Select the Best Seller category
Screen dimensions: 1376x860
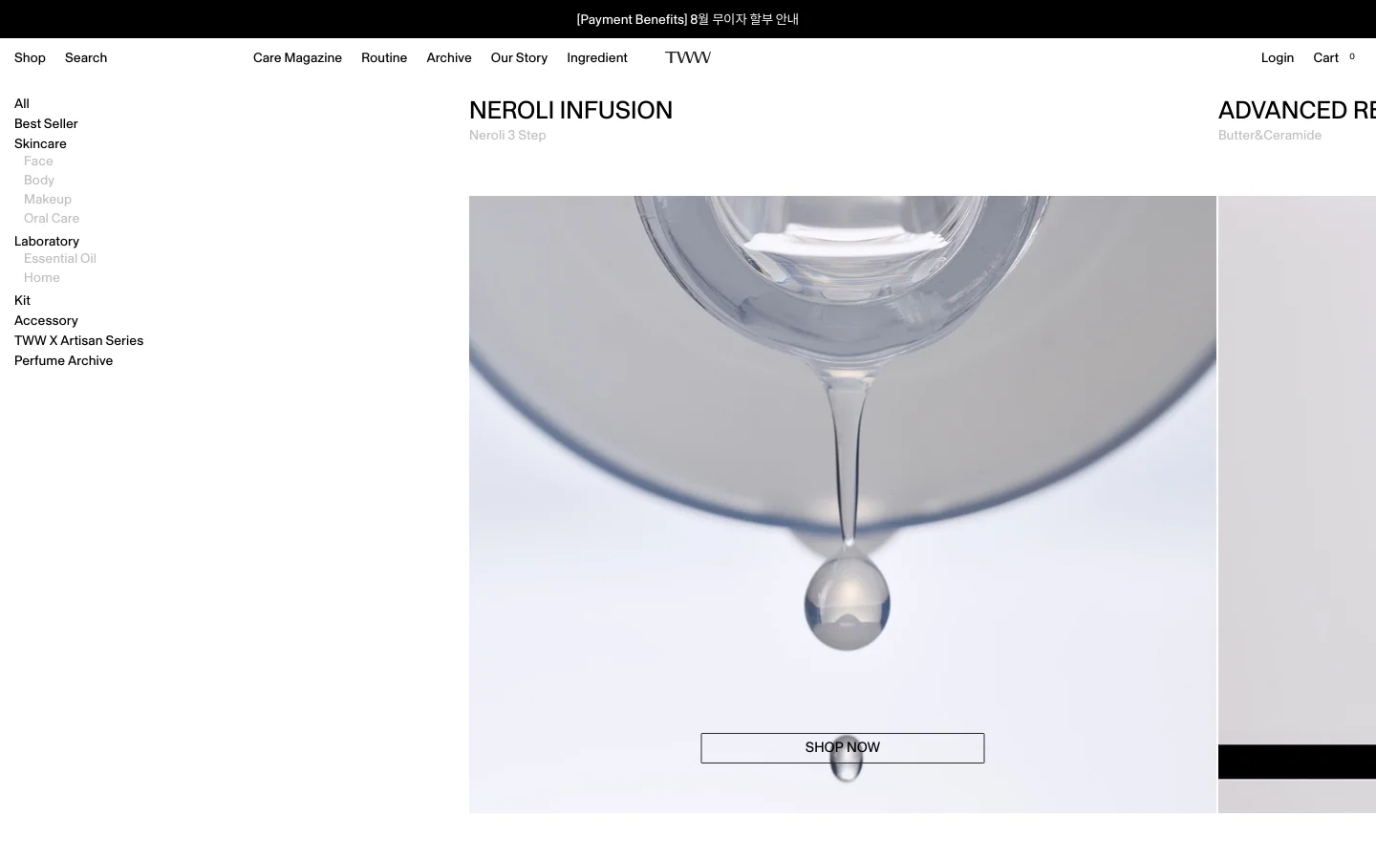click(x=46, y=124)
